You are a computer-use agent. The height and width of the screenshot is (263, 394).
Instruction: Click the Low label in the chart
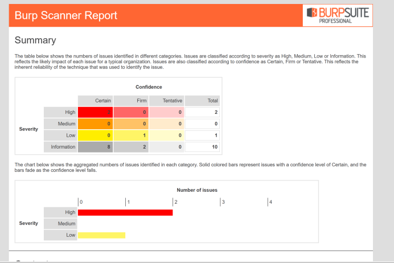pyautogui.click(x=60, y=235)
